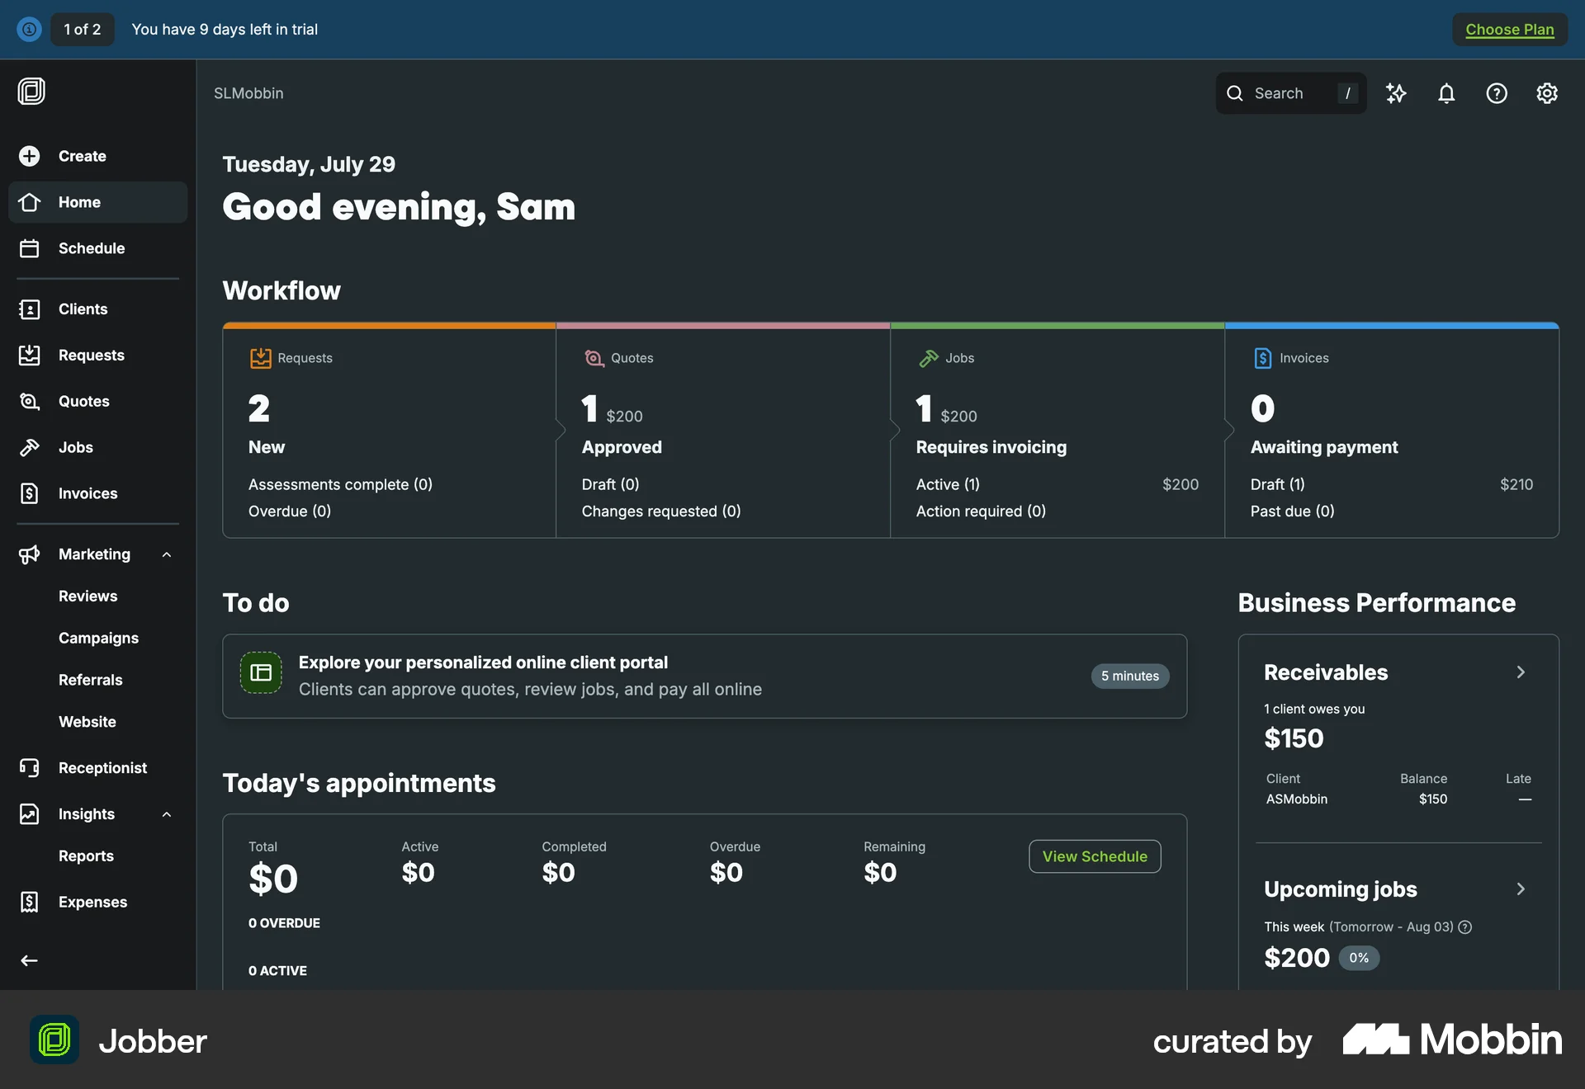The height and width of the screenshot is (1089, 1585).
Task: Open the help question mark icon
Action: click(1497, 93)
